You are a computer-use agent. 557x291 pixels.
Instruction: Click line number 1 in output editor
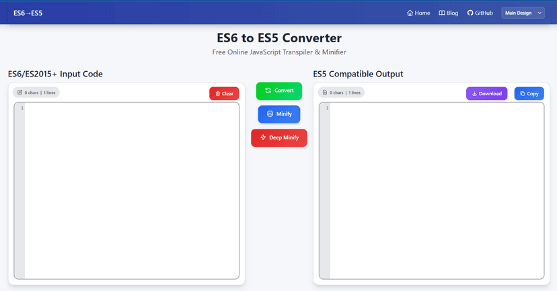(x=327, y=108)
